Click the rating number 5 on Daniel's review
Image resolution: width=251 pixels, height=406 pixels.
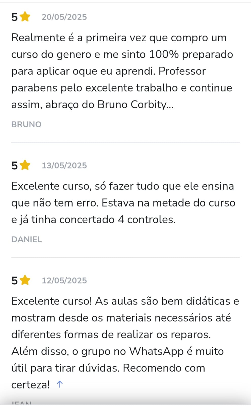coord(14,166)
